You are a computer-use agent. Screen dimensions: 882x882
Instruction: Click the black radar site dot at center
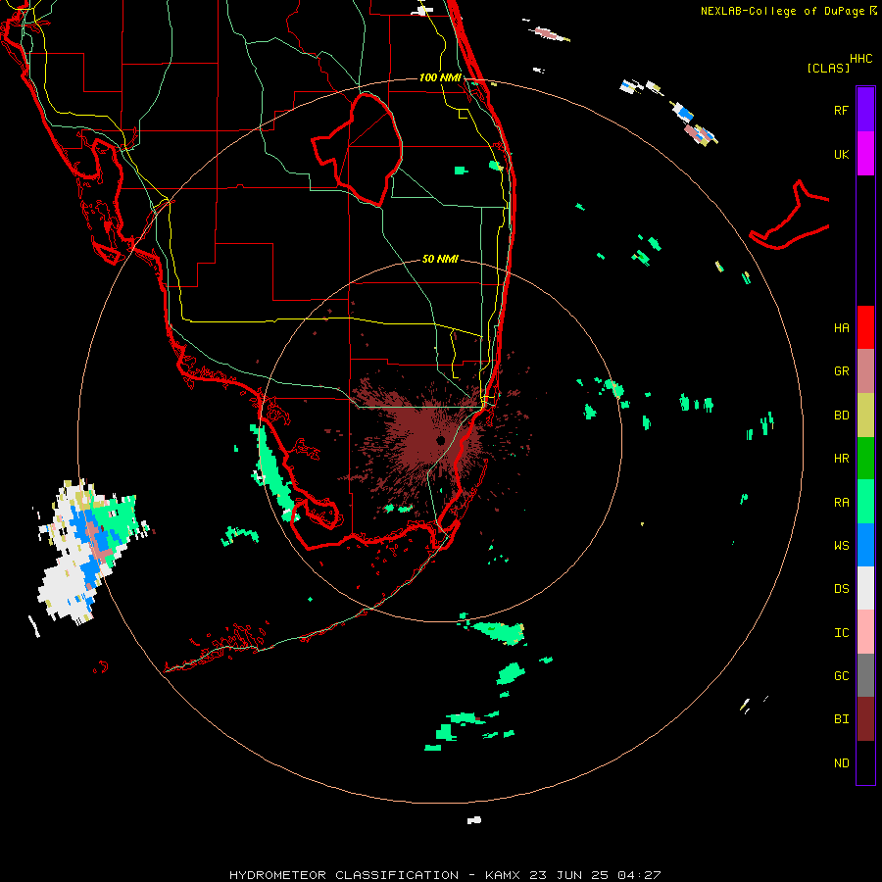coord(441,440)
